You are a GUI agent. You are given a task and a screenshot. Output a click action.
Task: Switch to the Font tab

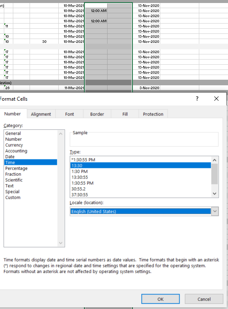pyautogui.click(x=69, y=114)
